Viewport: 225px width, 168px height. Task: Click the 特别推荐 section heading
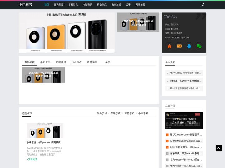[27, 114]
